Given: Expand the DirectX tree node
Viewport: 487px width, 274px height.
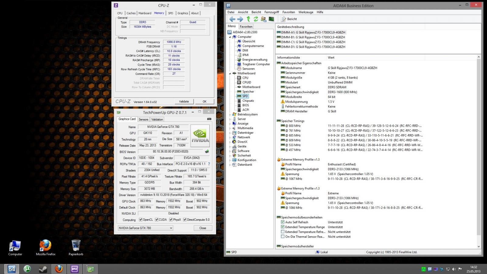Looking at the screenshot, I should (230, 142).
